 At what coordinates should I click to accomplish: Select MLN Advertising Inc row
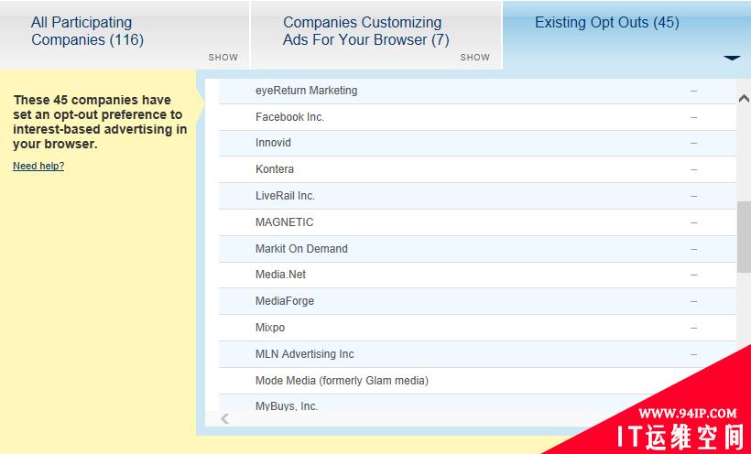pos(477,354)
